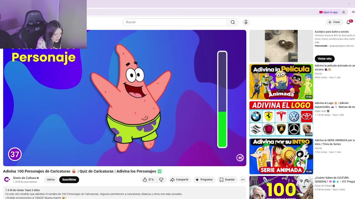Click the search magnifier button

(x=233, y=22)
